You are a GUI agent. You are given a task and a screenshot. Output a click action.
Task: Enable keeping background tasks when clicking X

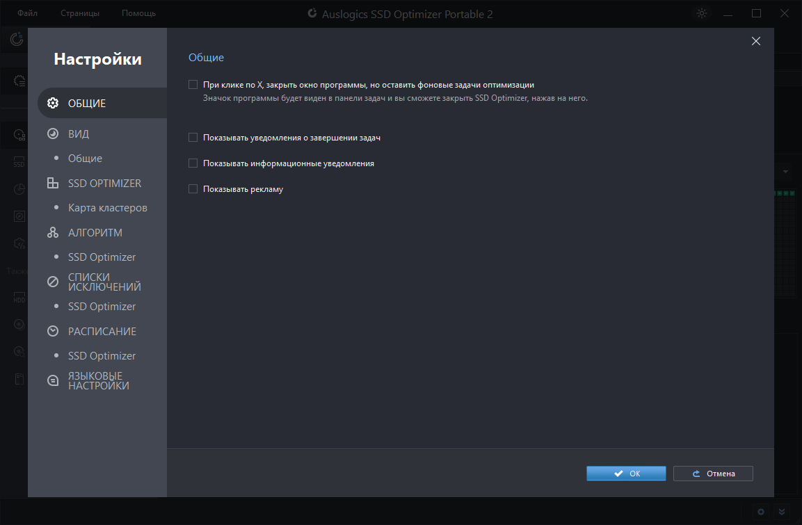193,84
